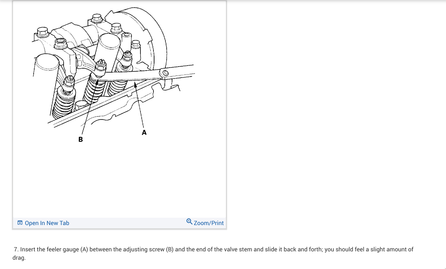446x269 pixels.
Task: Click label B below the adjusting screw arrow
Action: (81, 139)
